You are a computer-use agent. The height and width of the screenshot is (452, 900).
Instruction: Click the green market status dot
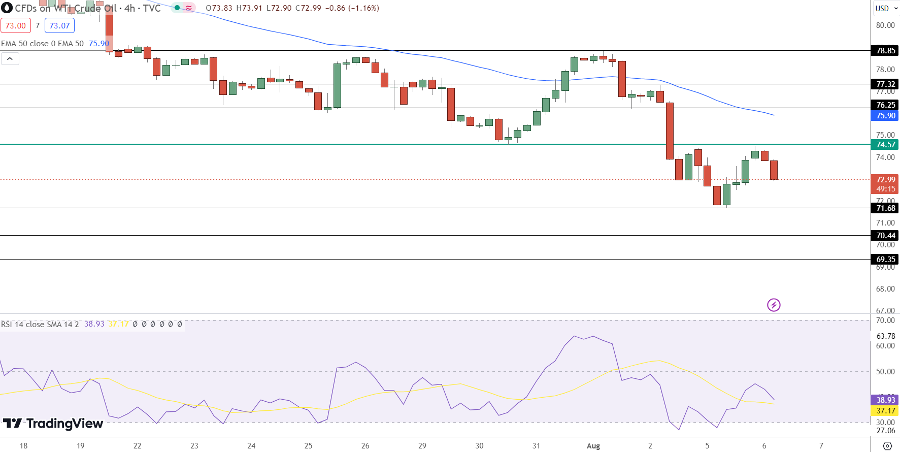[177, 8]
